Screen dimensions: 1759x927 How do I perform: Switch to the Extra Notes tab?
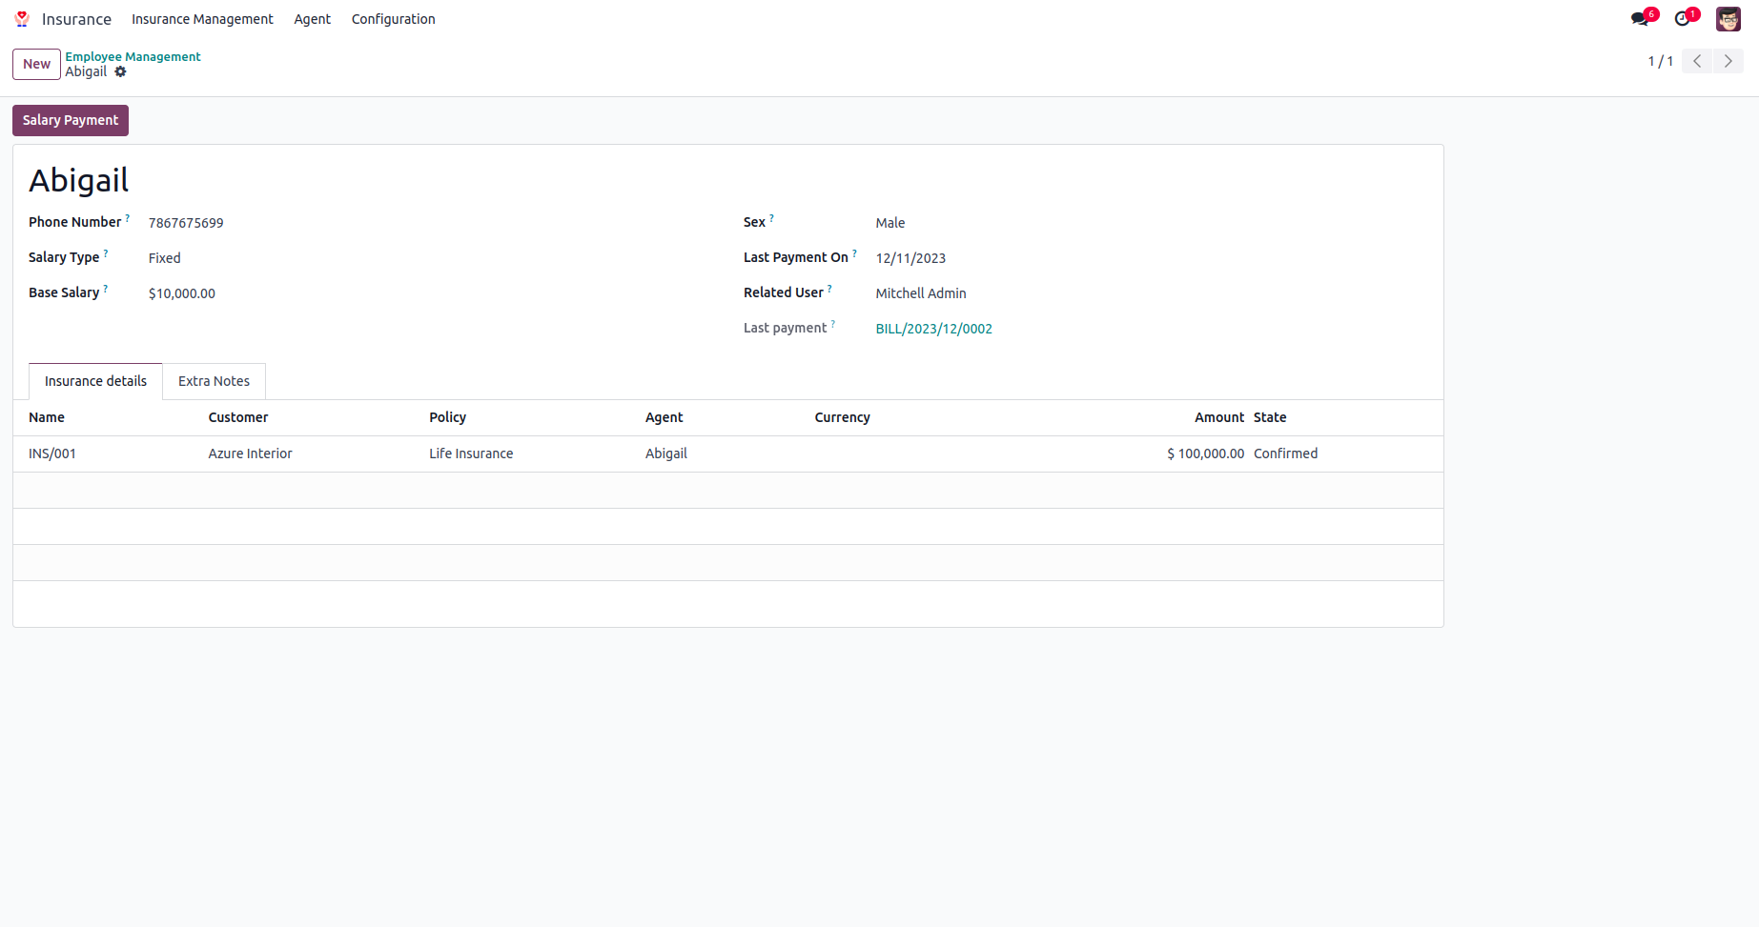click(x=214, y=381)
